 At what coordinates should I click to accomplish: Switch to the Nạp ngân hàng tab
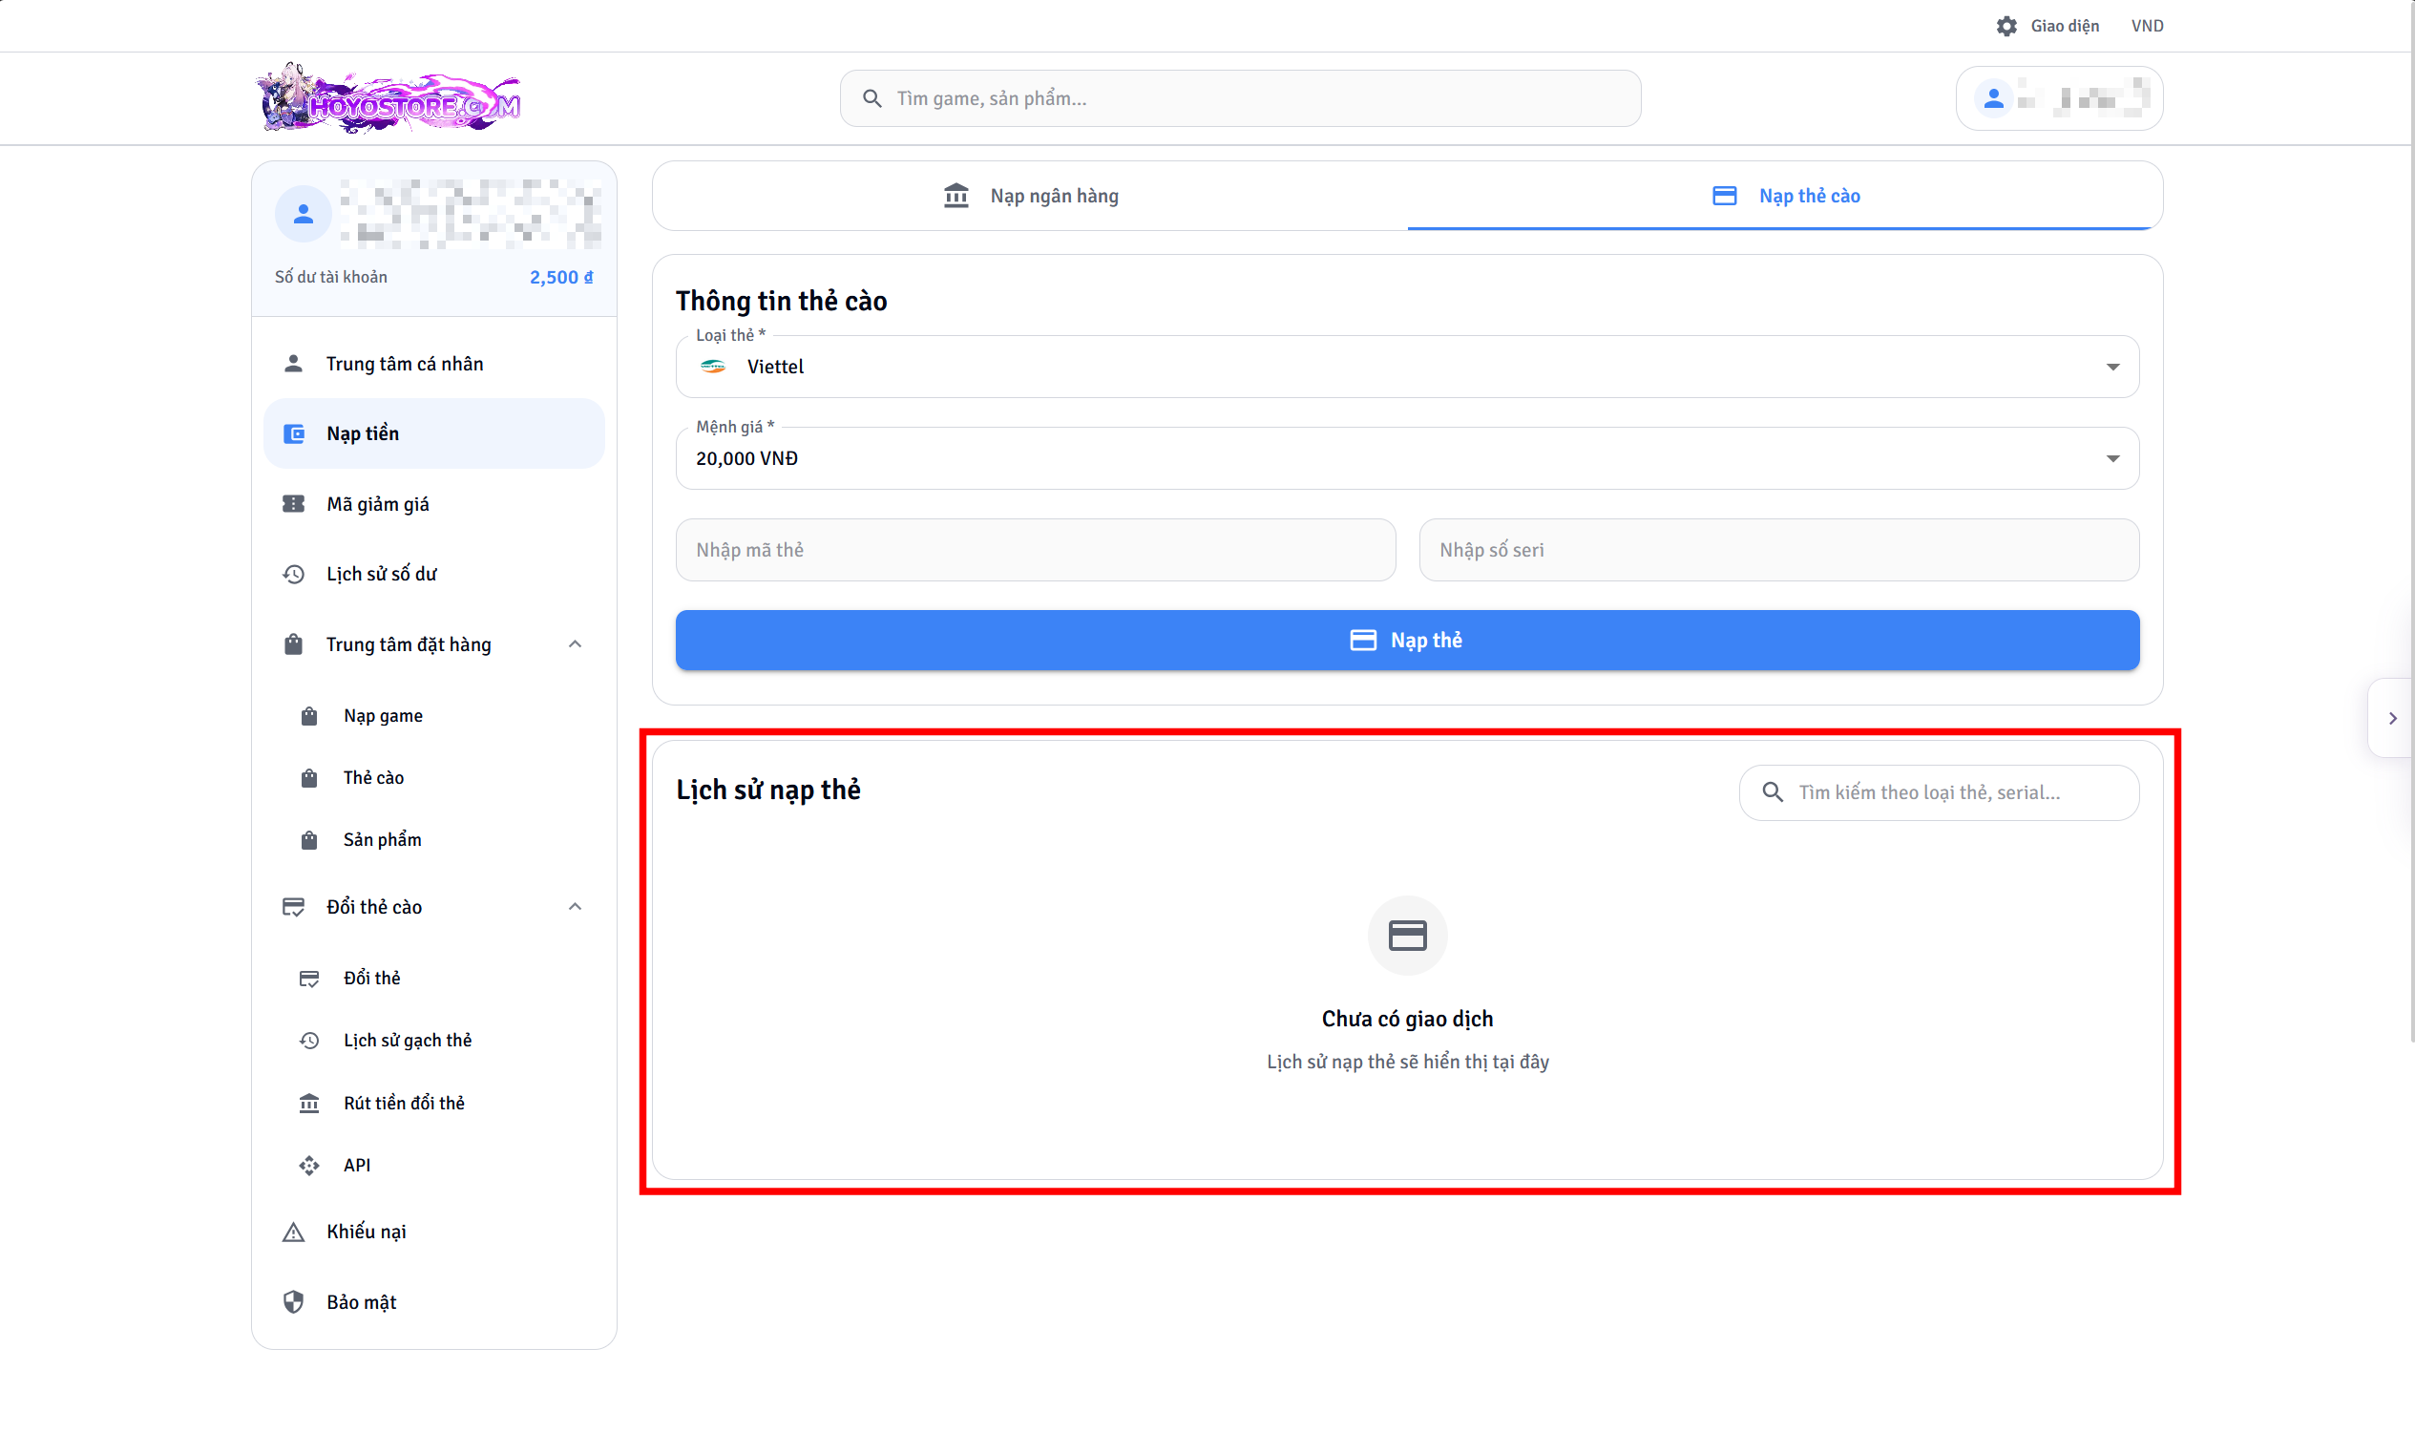pos(1030,196)
